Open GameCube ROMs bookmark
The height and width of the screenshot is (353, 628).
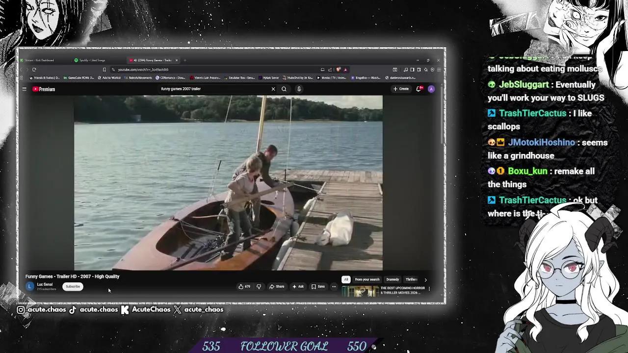tap(78, 78)
